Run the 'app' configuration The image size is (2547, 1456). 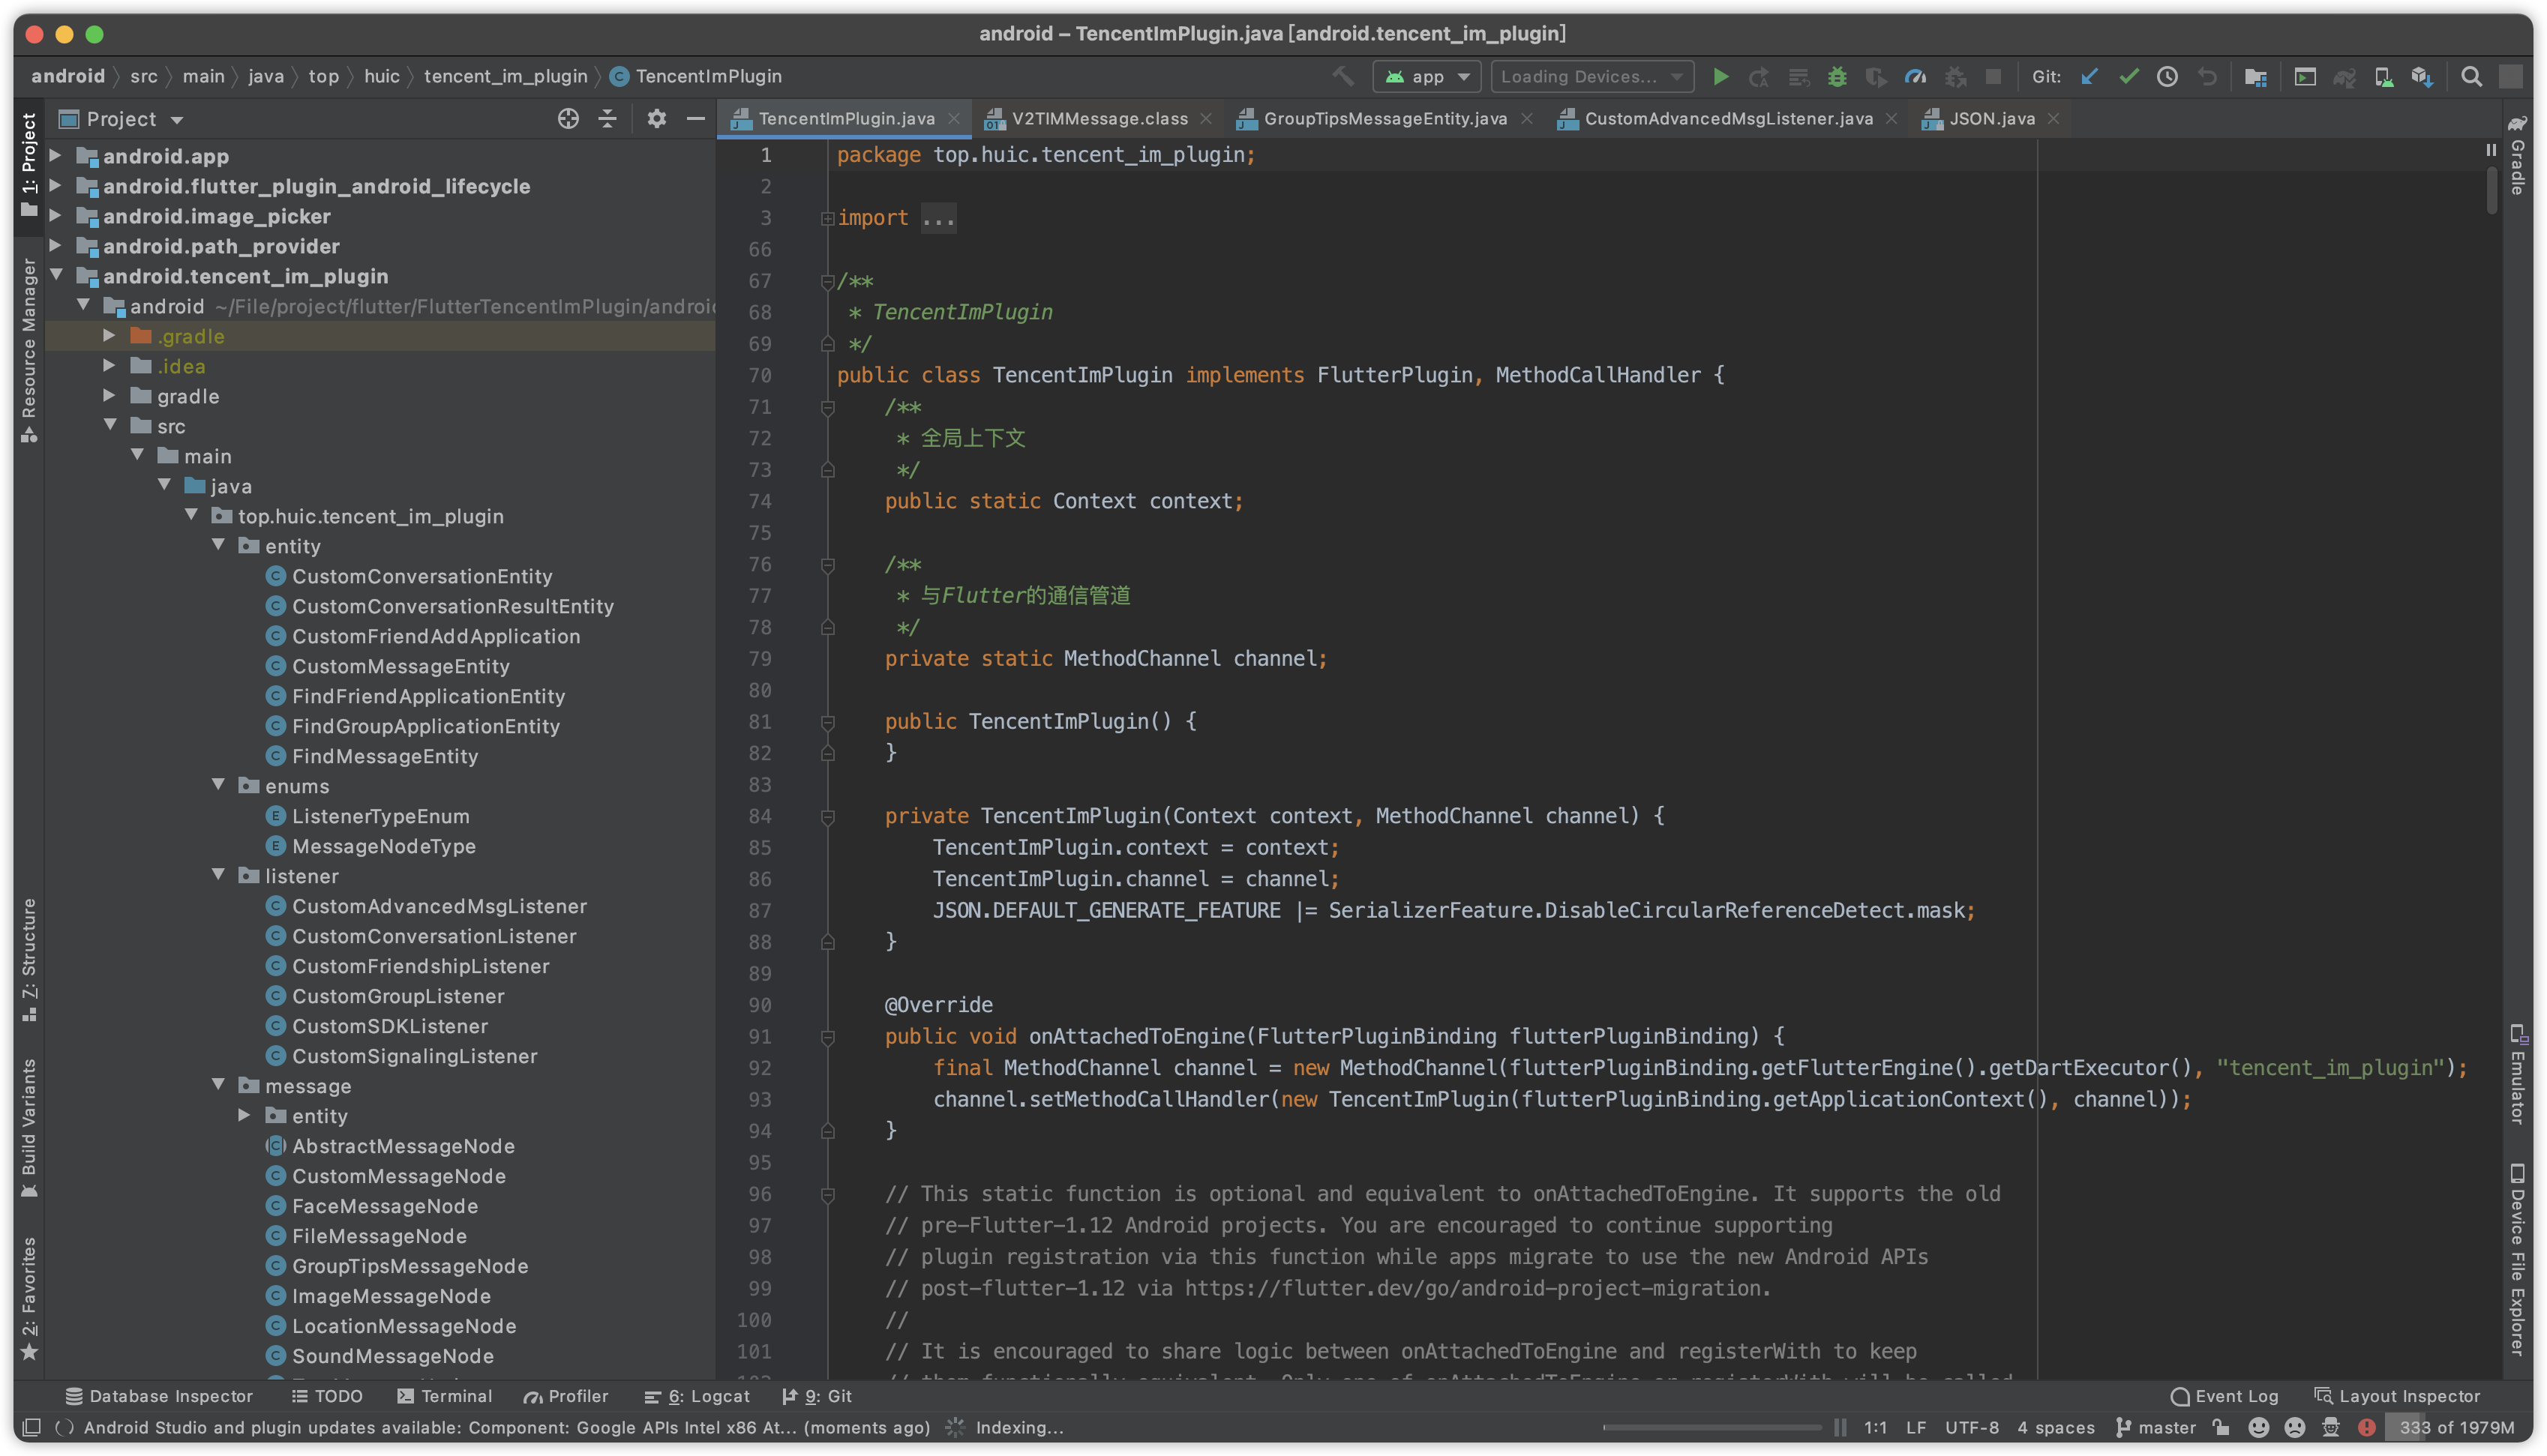(1721, 76)
